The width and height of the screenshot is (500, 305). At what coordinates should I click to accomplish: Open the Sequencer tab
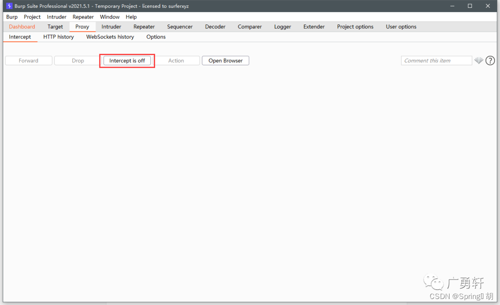180,27
